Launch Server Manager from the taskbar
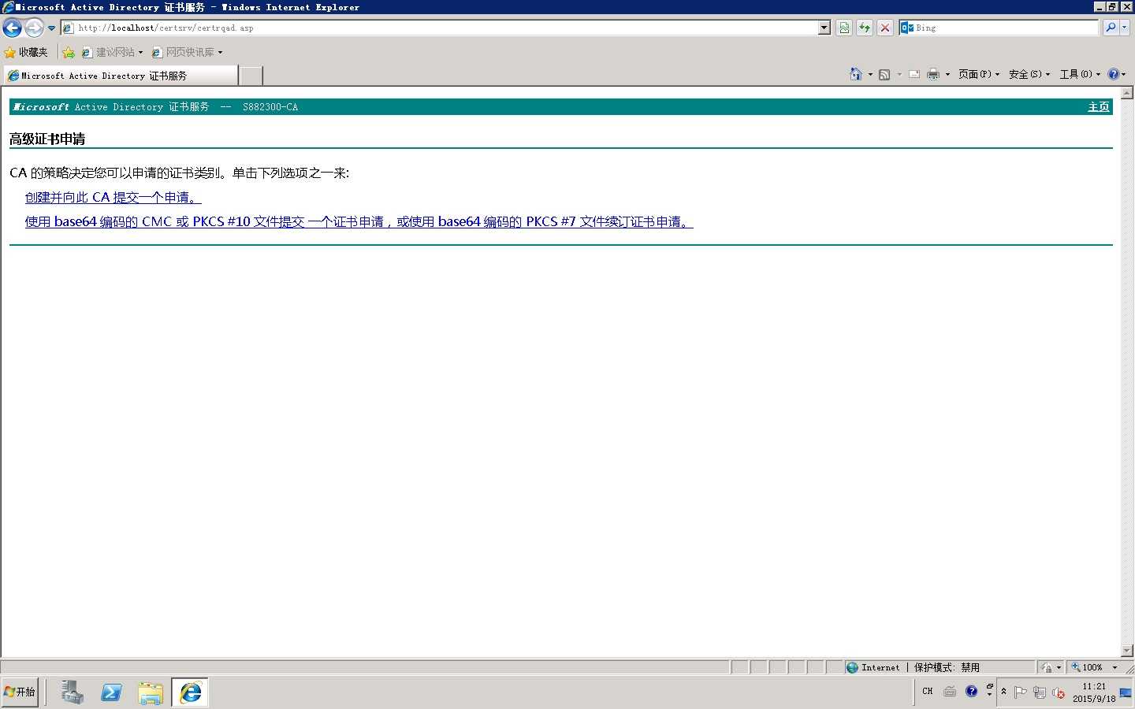The height and width of the screenshot is (709, 1135). point(73,692)
